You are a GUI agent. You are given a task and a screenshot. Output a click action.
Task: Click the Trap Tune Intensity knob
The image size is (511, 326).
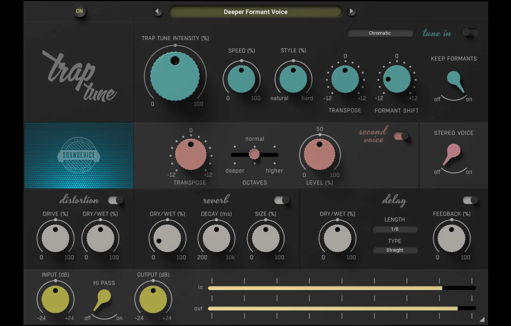[175, 77]
